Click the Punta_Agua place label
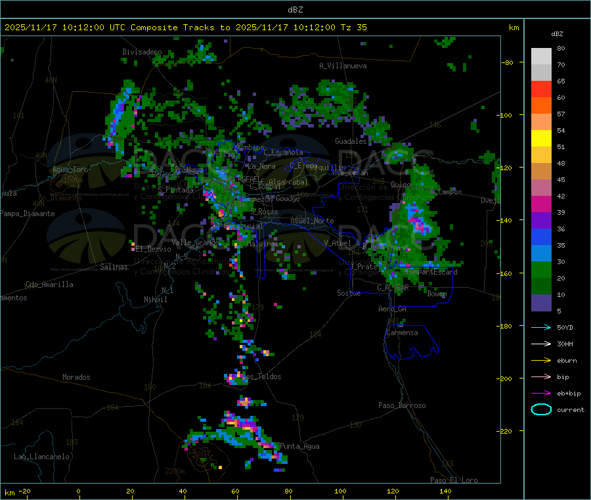Screen dimensions: 591x500 (x=299, y=446)
